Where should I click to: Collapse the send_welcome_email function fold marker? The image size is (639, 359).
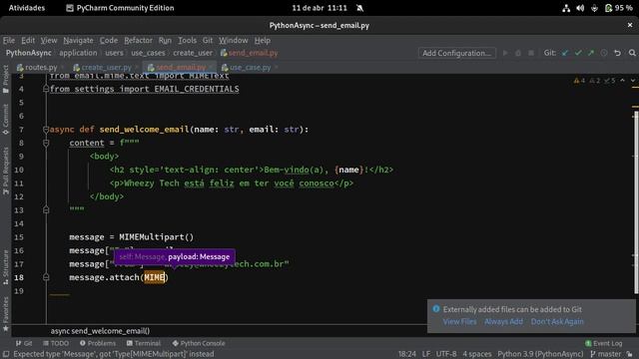(46, 130)
